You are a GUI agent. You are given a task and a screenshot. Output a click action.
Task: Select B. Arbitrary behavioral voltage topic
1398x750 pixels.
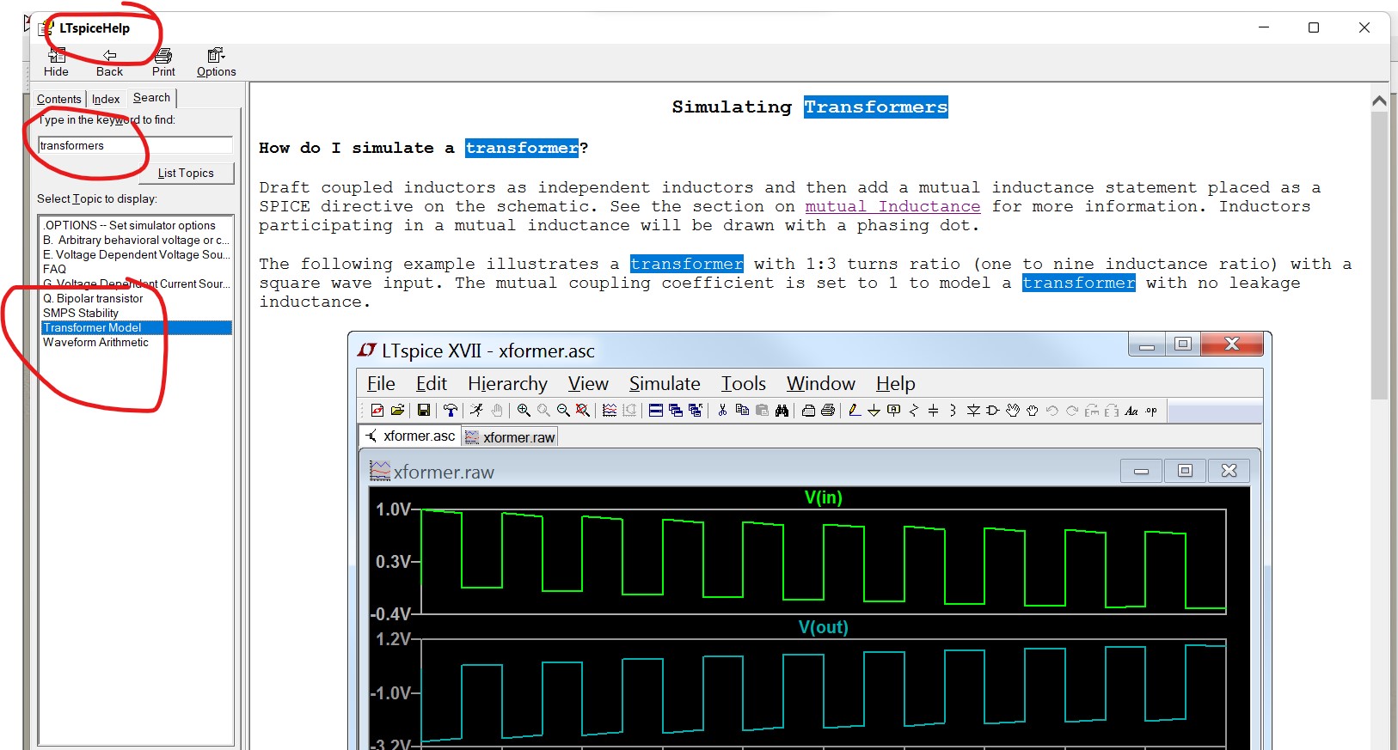(137, 240)
